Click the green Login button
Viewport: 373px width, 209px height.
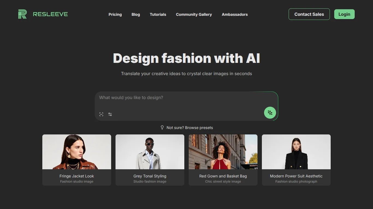(344, 14)
